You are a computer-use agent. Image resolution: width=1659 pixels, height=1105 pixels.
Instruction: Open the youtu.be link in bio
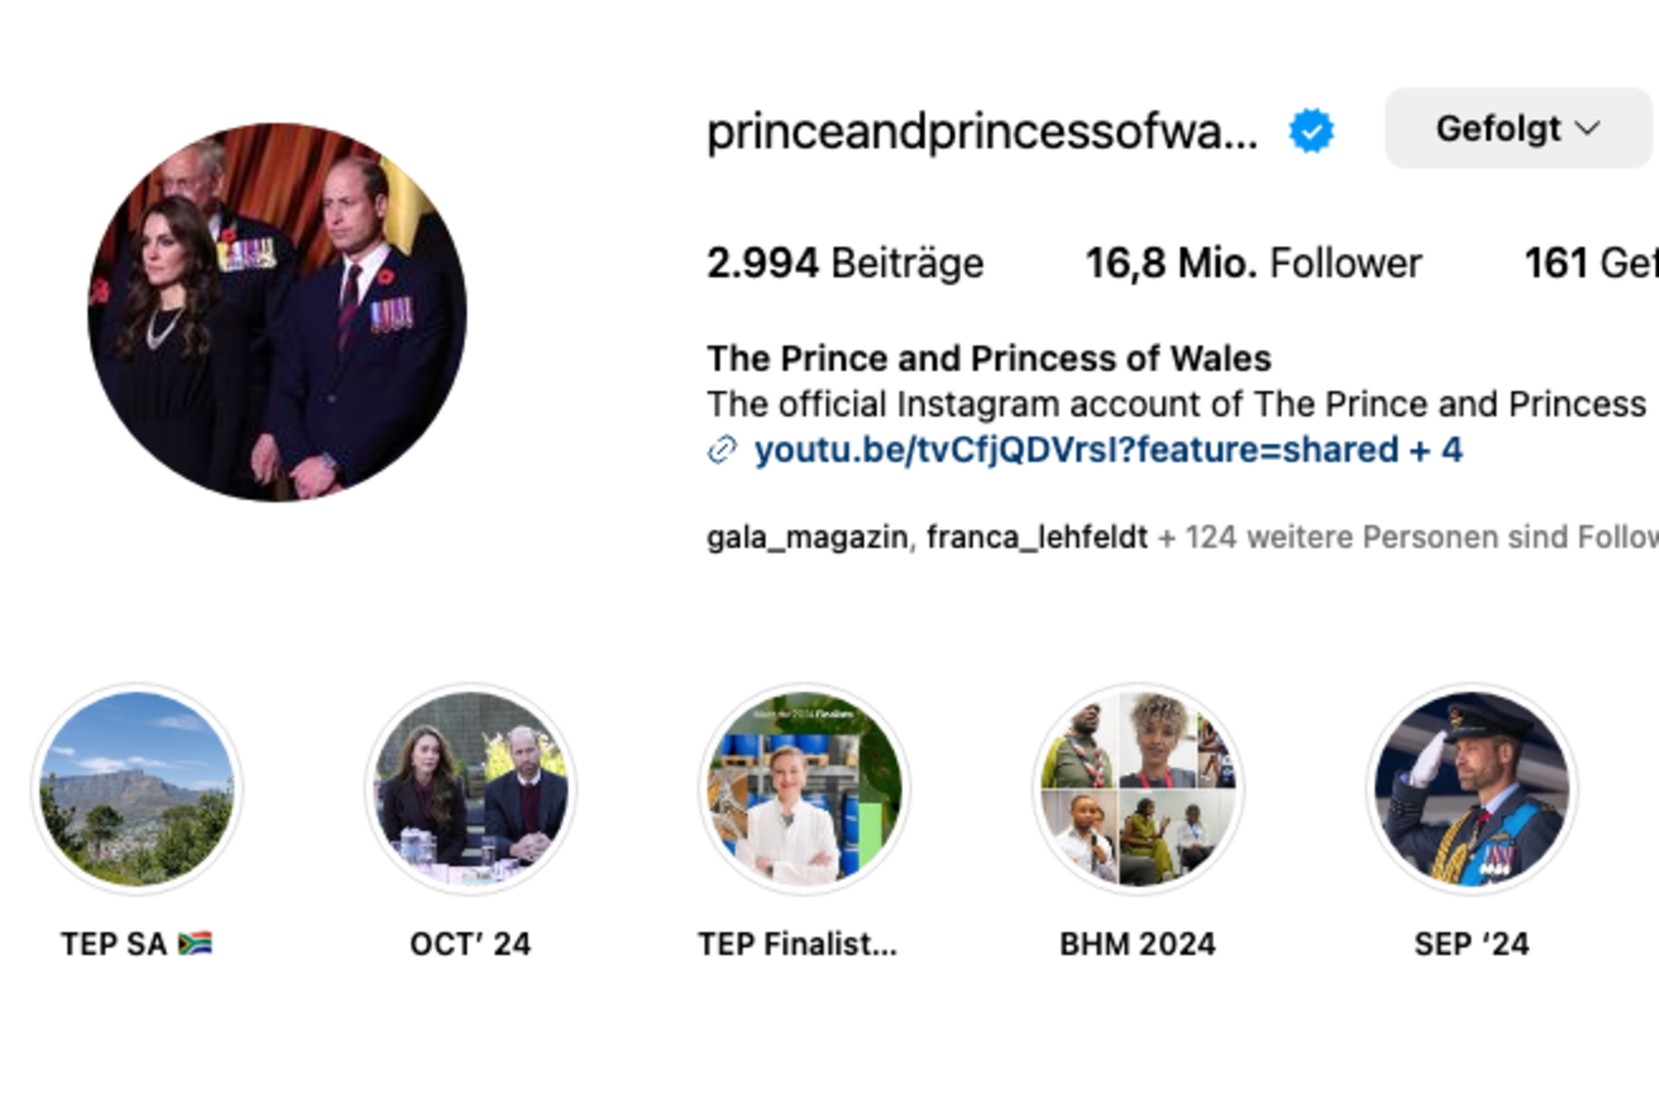pos(1076,450)
